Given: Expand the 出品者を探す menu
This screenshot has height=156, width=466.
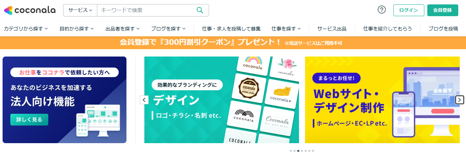Looking at the screenshot, I should click(x=122, y=29).
